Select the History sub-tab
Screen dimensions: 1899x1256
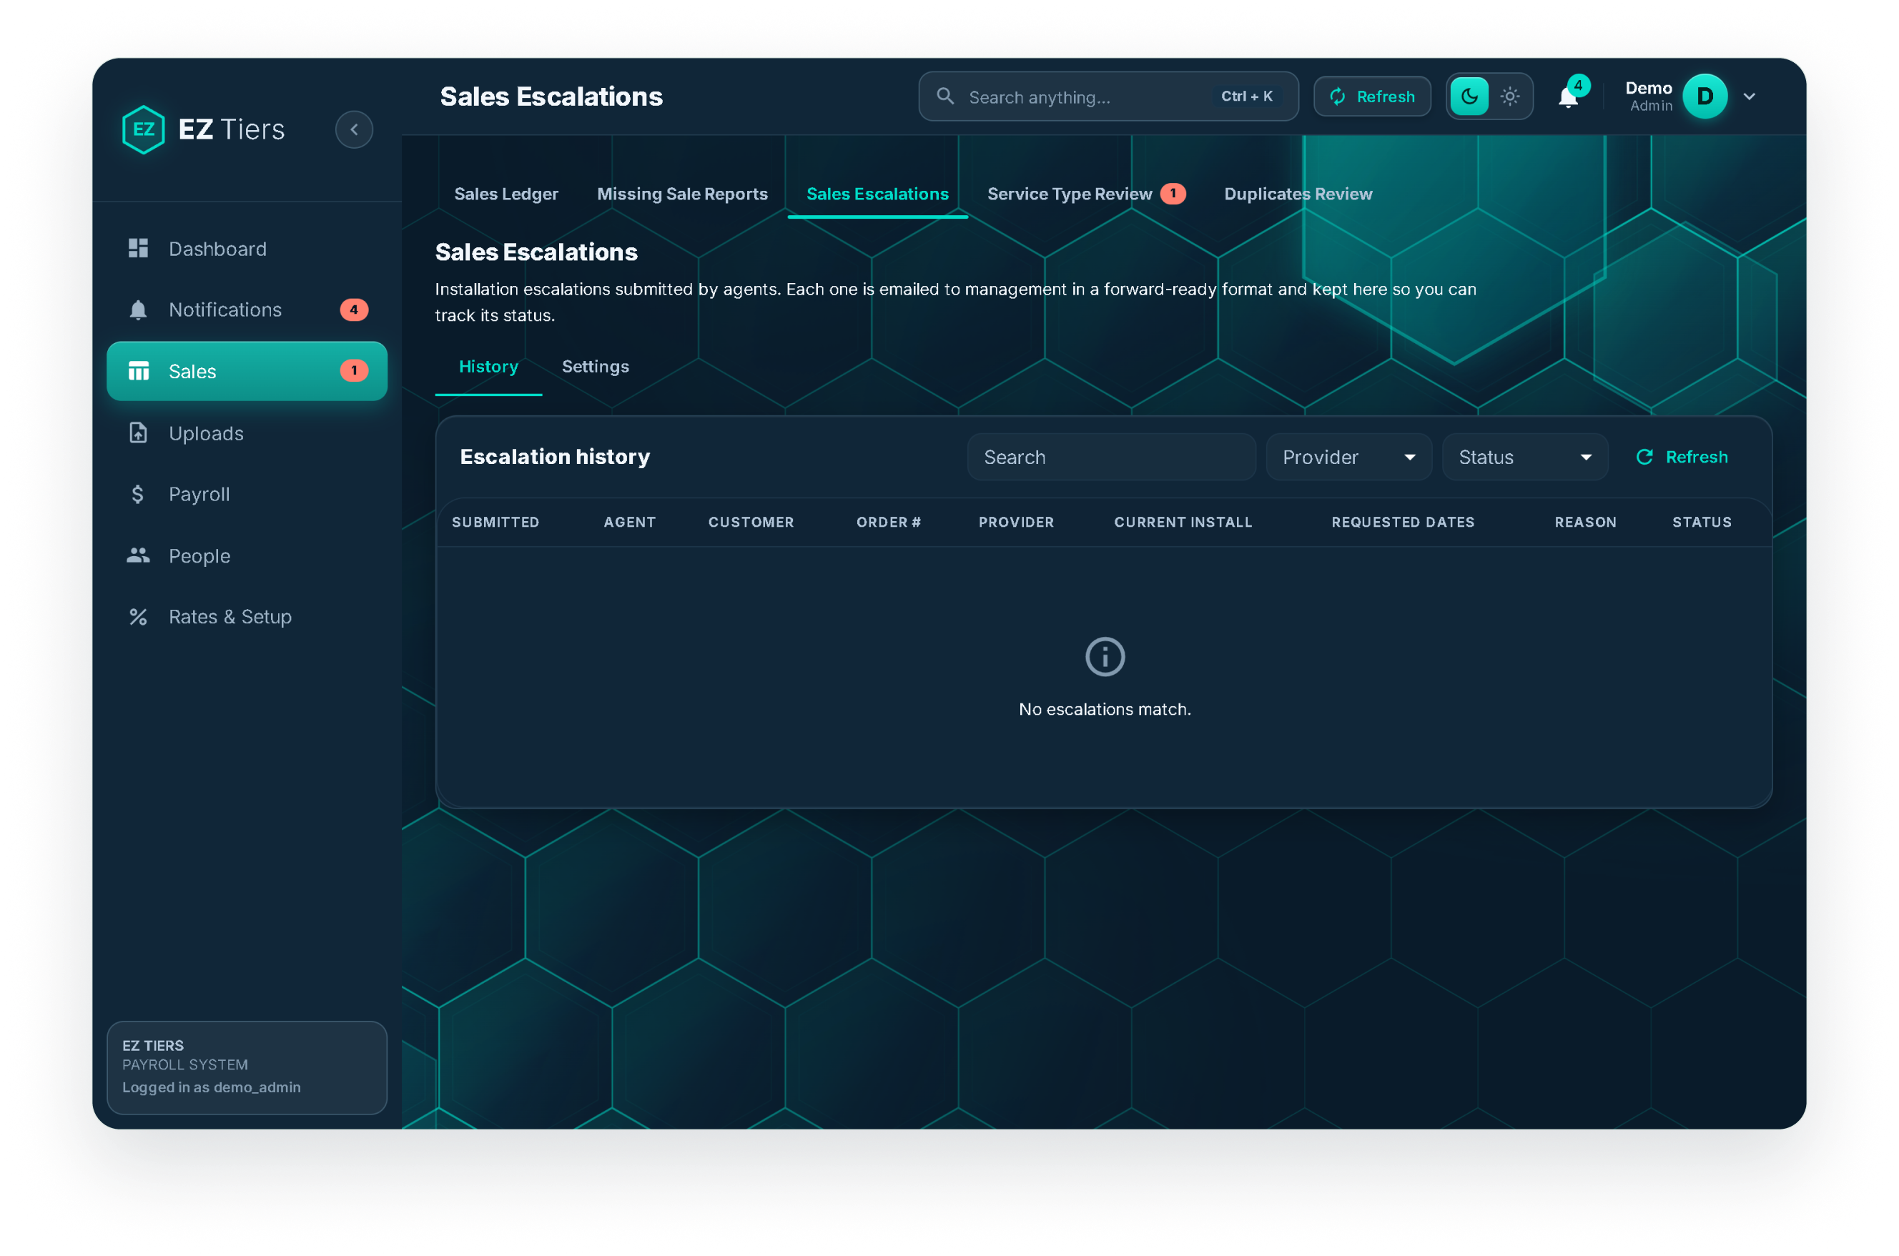tap(488, 367)
